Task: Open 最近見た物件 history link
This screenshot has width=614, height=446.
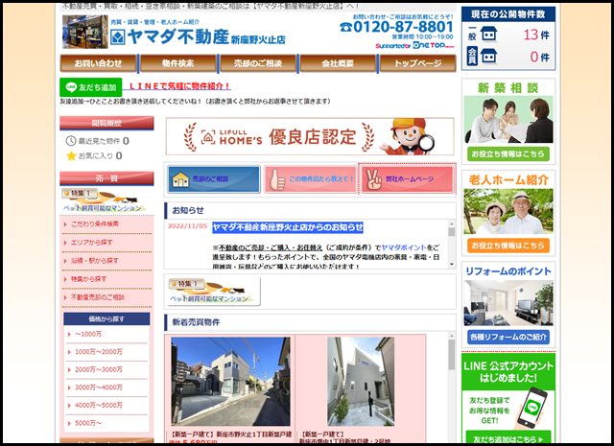Action: pos(99,141)
